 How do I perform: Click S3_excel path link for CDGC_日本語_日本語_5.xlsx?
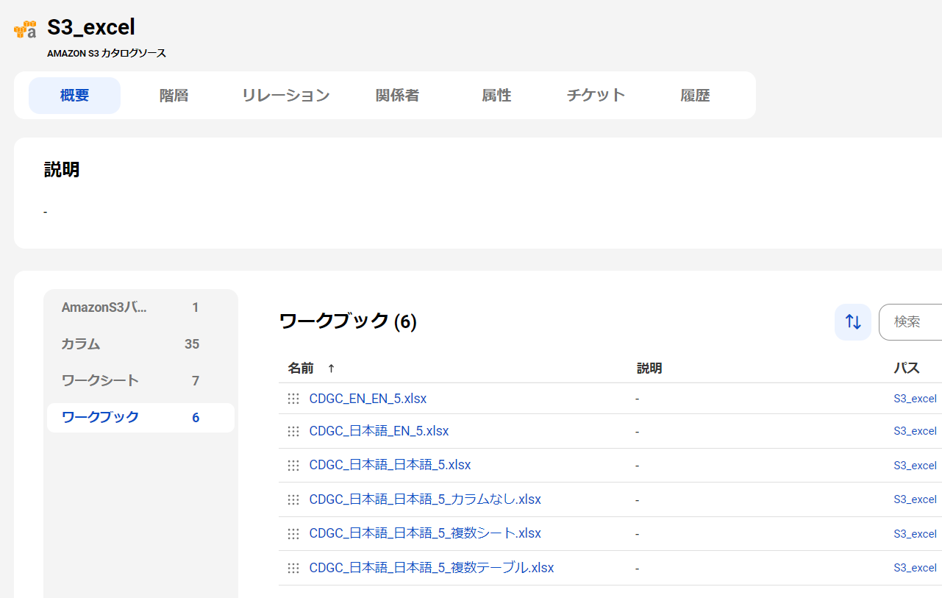[x=915, y=466]
